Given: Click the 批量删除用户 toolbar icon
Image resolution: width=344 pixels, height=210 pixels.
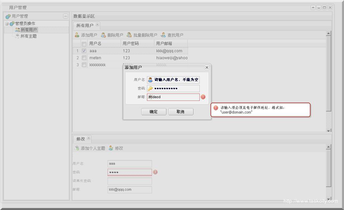Looking at the screenshot, I should click(x=129, y=35).
